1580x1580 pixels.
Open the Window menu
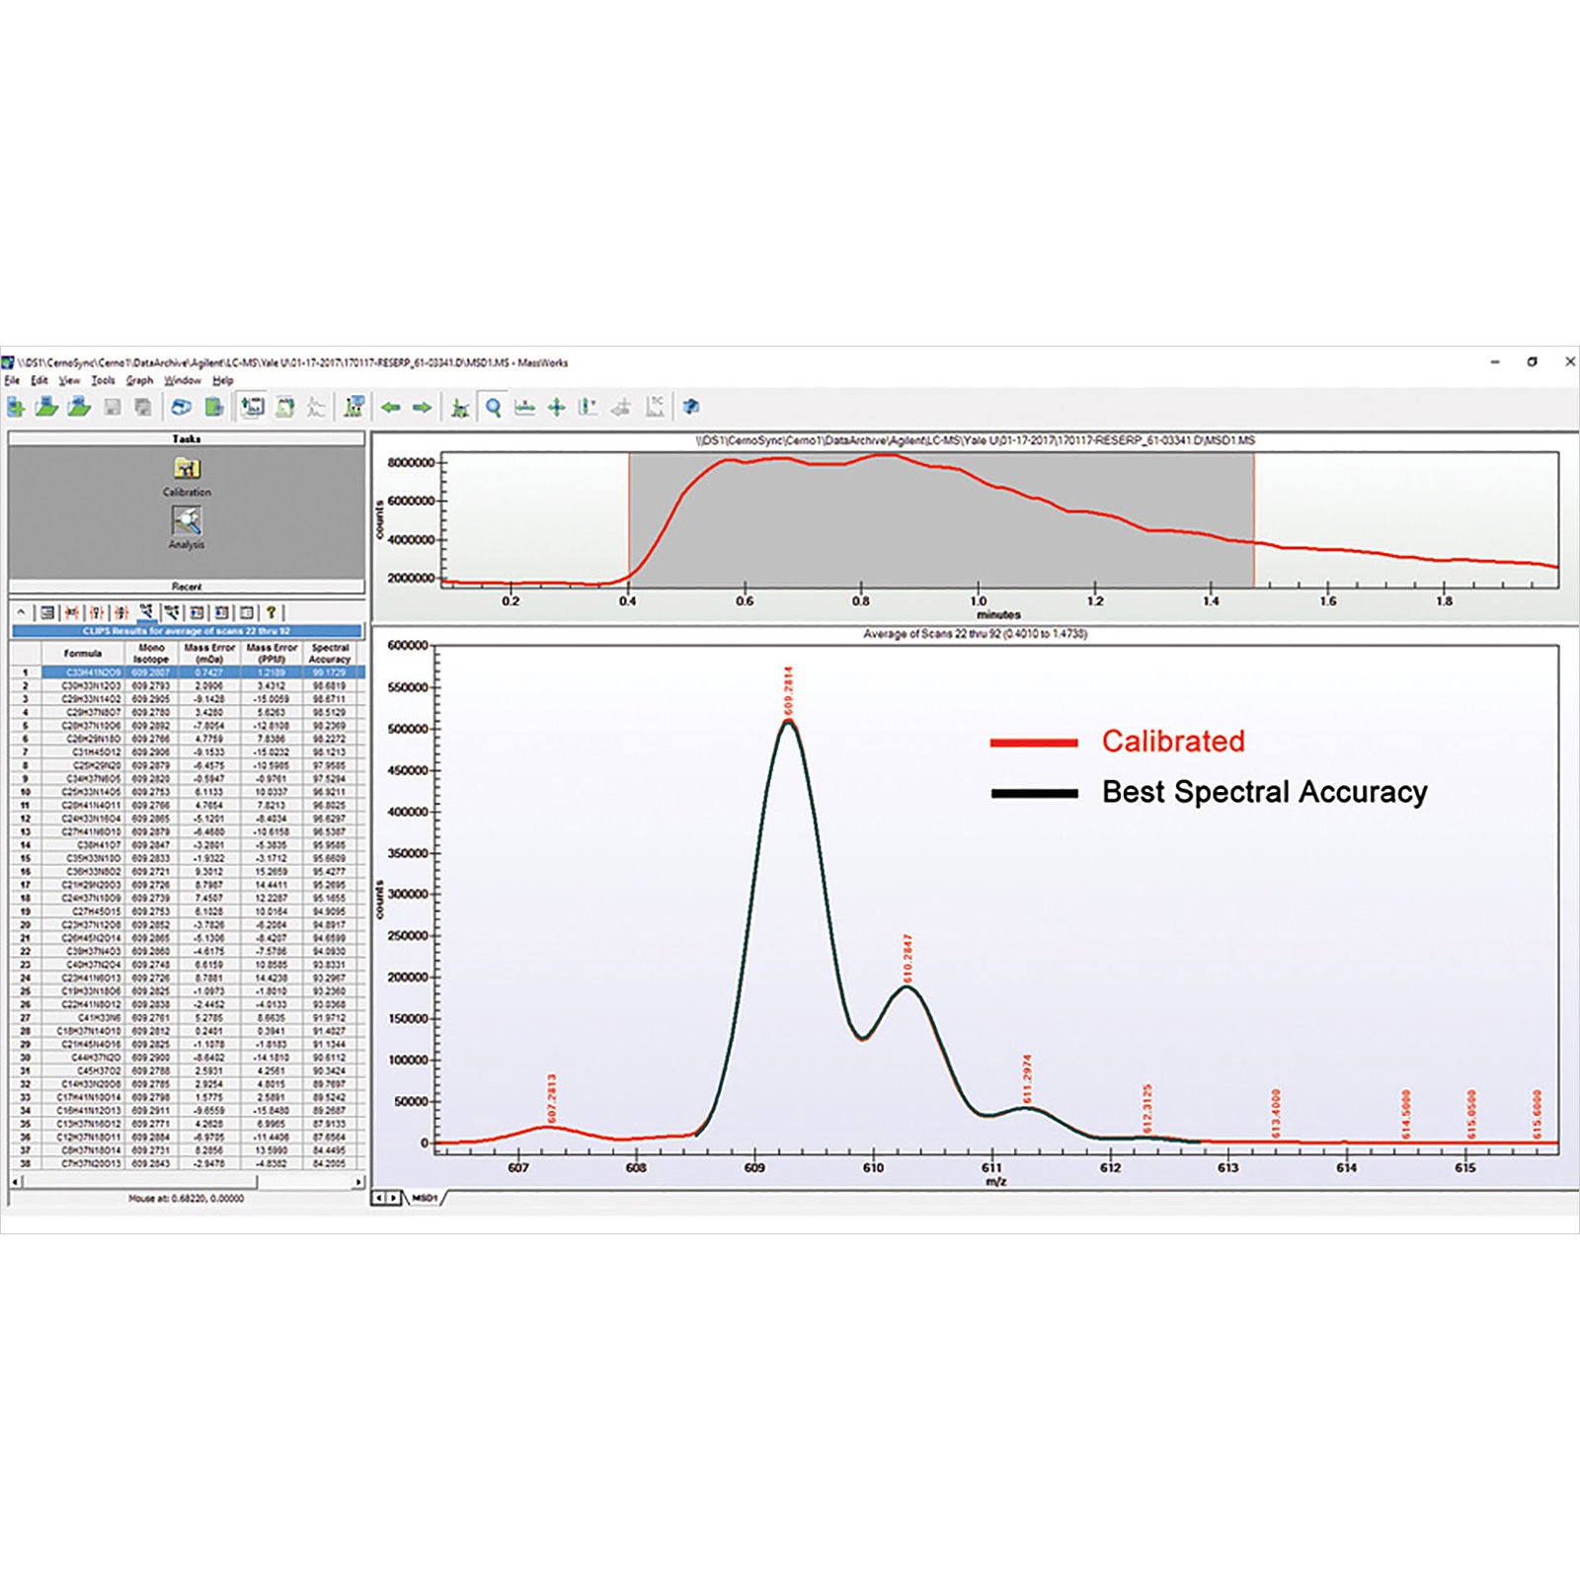[183, 380]
